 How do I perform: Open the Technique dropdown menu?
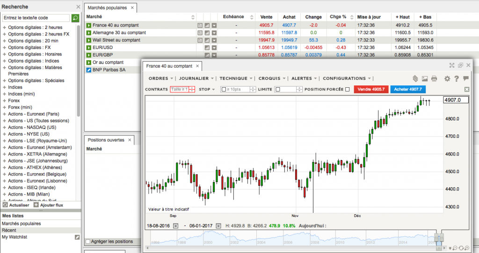[236, 78]
